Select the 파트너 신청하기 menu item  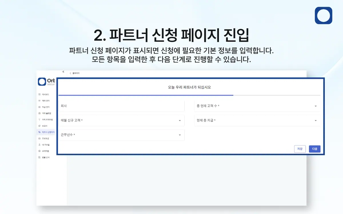(46, 132)
